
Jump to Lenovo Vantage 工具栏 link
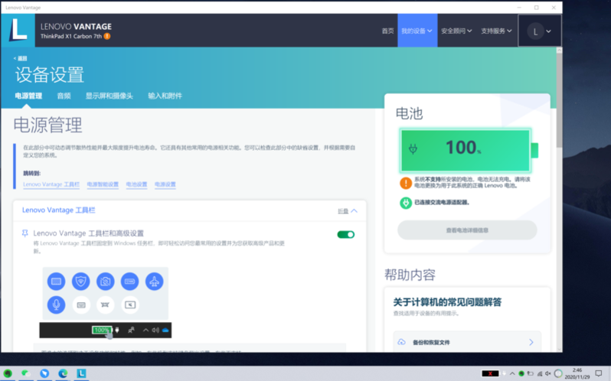point(51,184)
